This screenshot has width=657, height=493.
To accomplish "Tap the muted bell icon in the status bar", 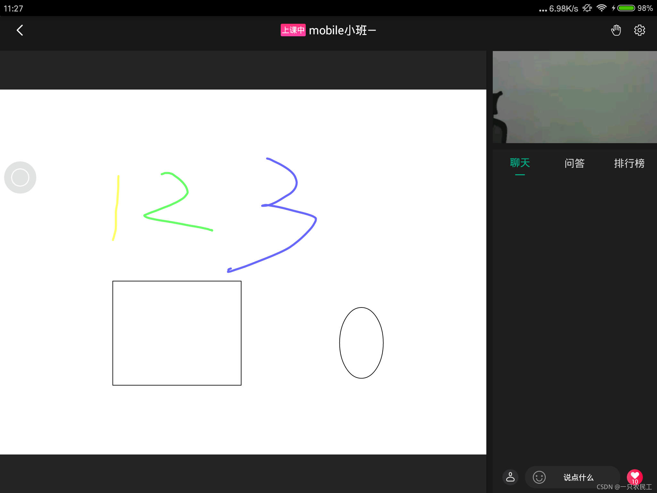I will pos(587,8).
